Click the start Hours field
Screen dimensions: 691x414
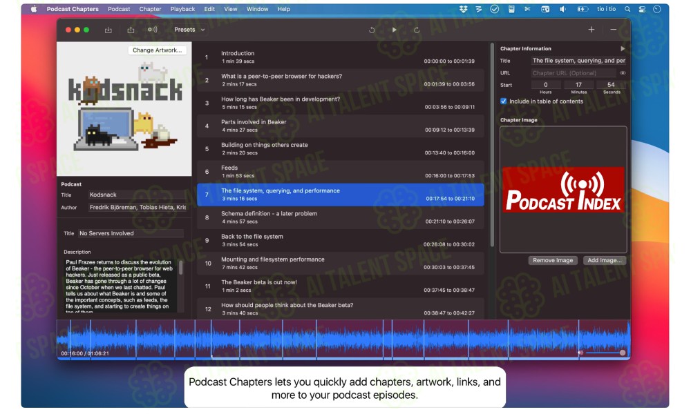tap(546, 85)
